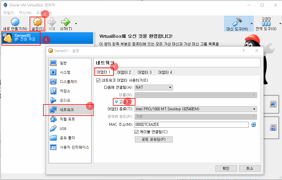Image resolution: width=282 pixels, height=180 pixels.
Task: Click the snapshots camera icon in VirtualBox manager
Action: (x=273, y=128)
